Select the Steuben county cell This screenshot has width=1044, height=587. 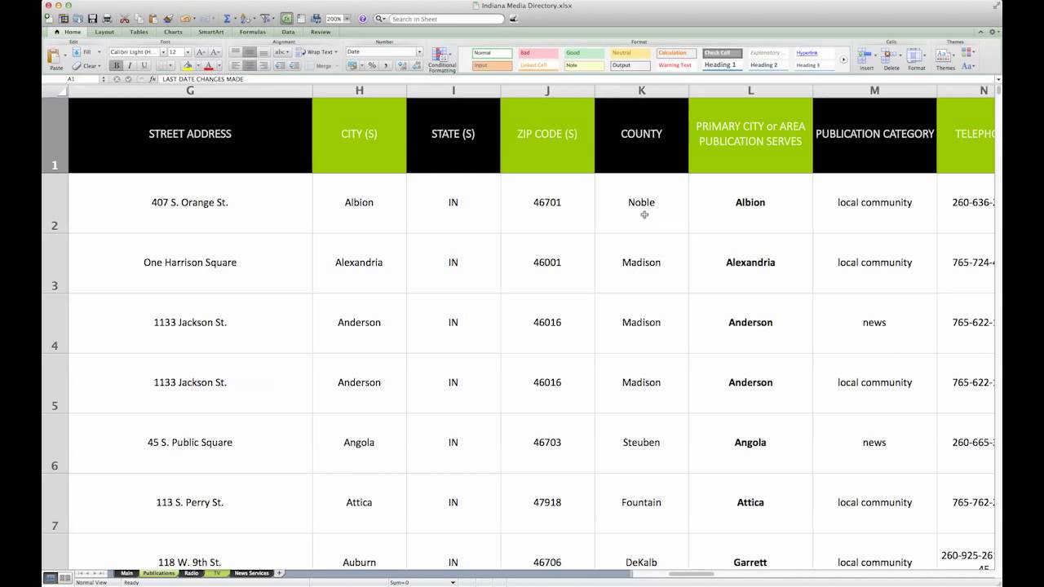[641, 443]
